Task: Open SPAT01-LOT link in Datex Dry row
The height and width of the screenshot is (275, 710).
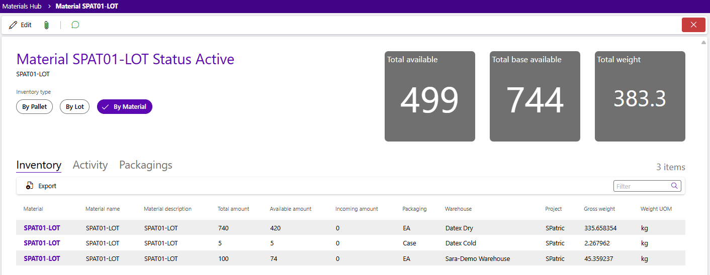Action: coord(42,228)
